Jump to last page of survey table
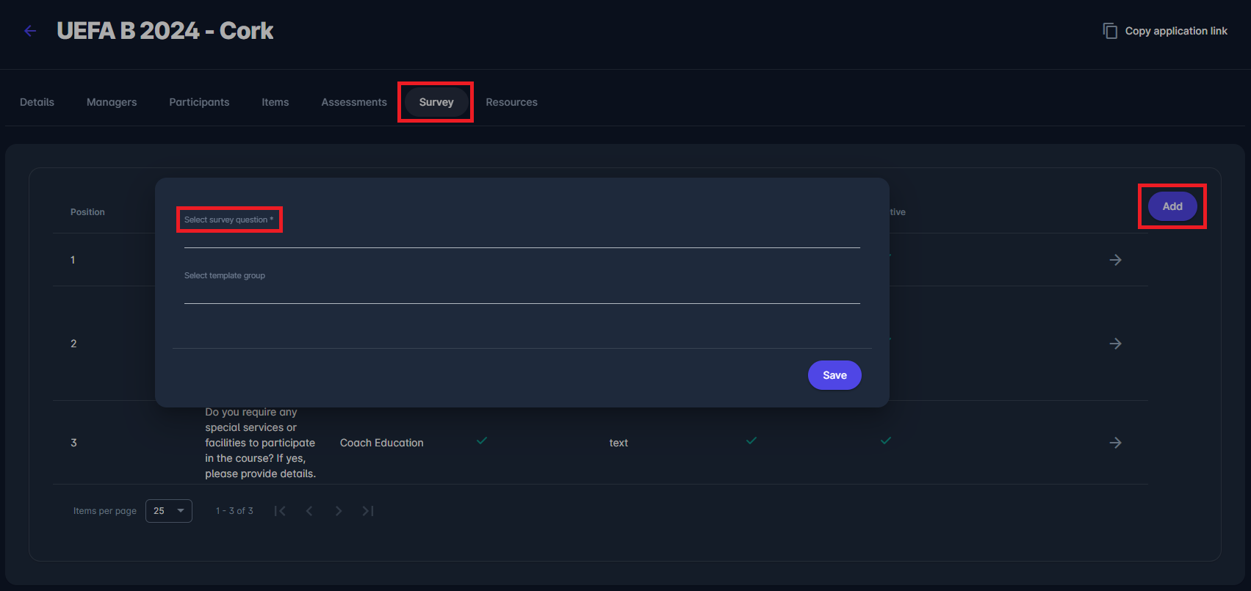This screenshot has height=591, width=1251. [368, 511]
